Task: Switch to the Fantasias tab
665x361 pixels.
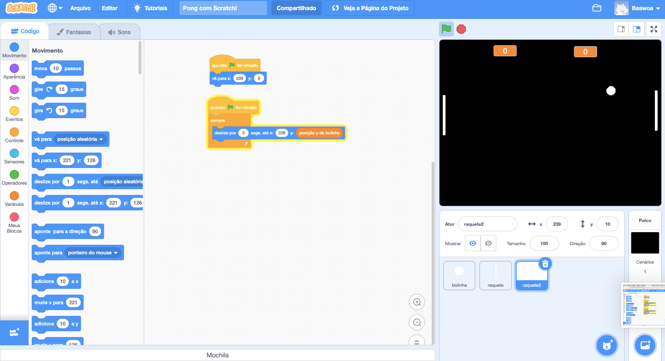Action: 73,32
